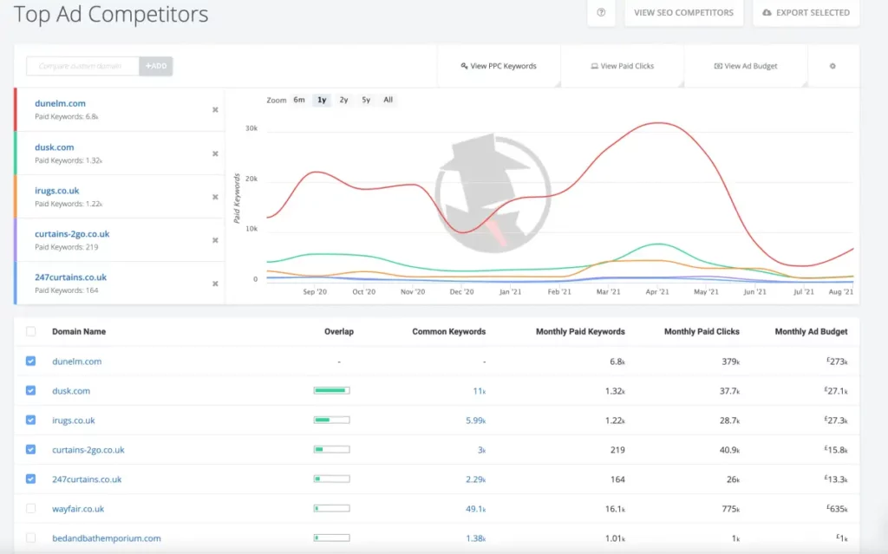
Task: Click wayfair.co.uk common keywords 49.1k
Action: tap(476, 509)
